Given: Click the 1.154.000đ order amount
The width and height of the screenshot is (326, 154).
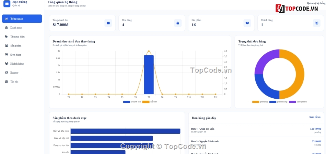Looking at the screenshot, I should tap(315, 129).
